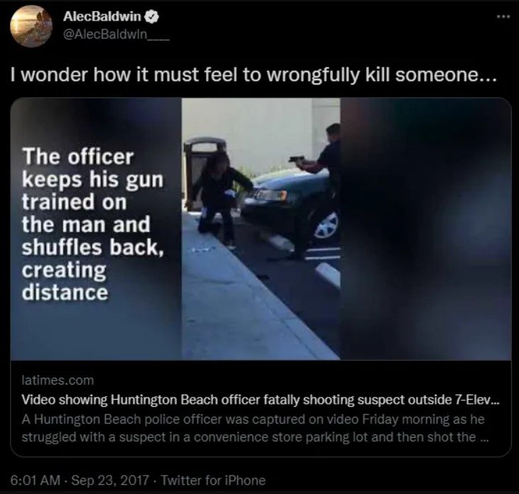Open the tweet author's profile avatar
Screen dimensions: 519x494
[31, 26]
